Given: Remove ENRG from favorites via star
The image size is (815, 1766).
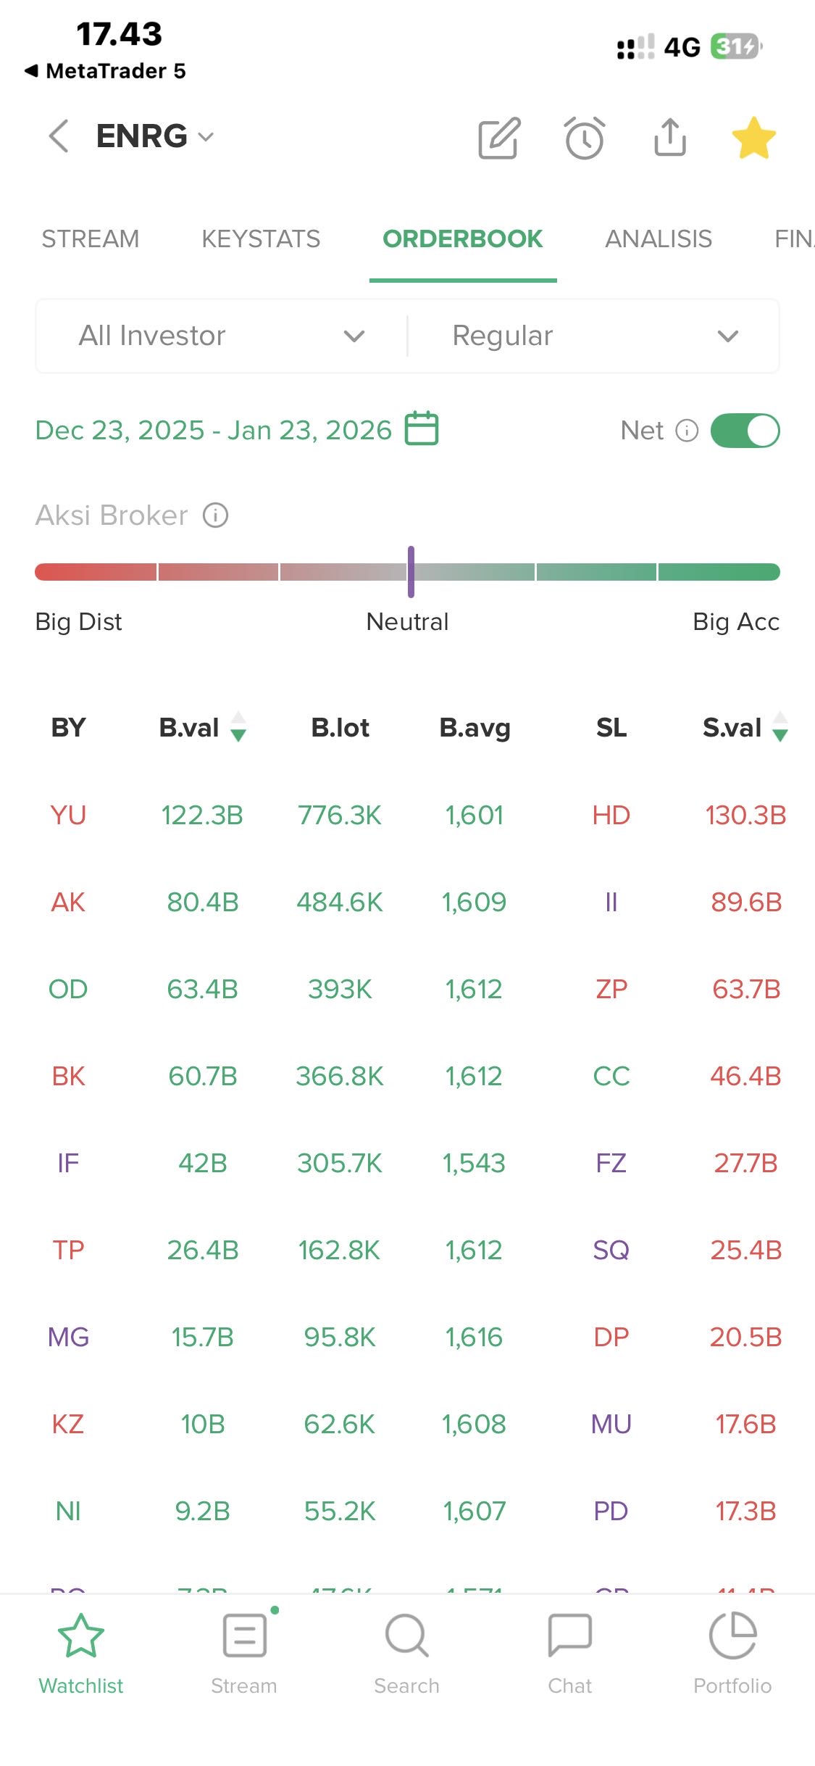Looking at the screenshot, I should click(x=753, y=137).
